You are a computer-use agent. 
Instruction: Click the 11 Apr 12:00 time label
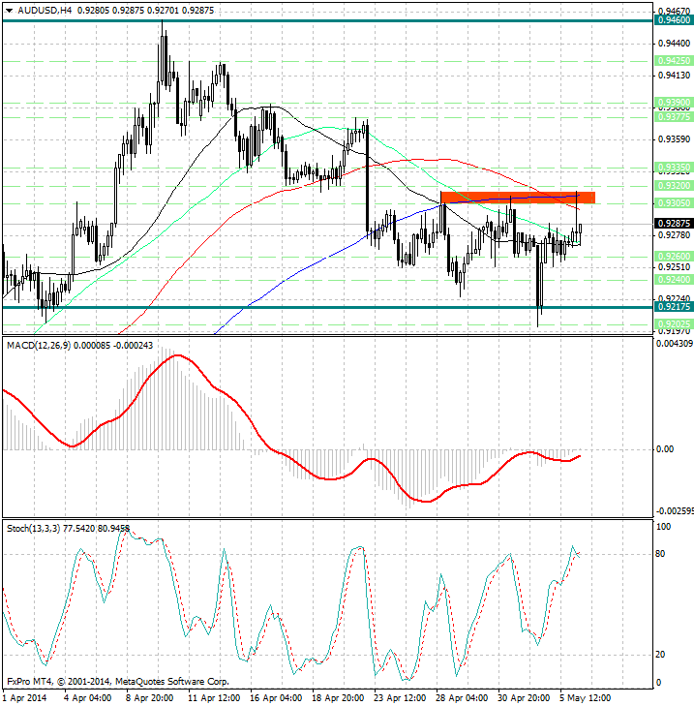point(214,698)
